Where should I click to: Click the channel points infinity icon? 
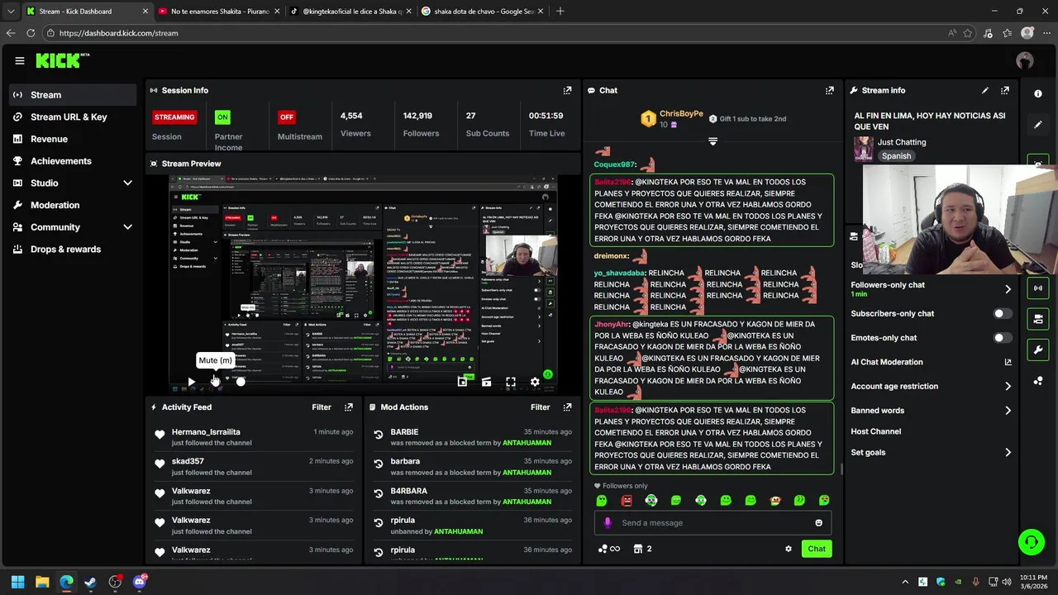(608, 549)
